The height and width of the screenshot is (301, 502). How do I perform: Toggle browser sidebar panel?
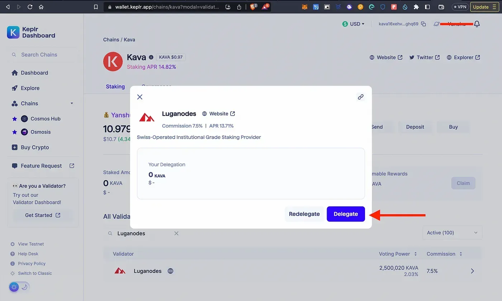click(427, 7)
